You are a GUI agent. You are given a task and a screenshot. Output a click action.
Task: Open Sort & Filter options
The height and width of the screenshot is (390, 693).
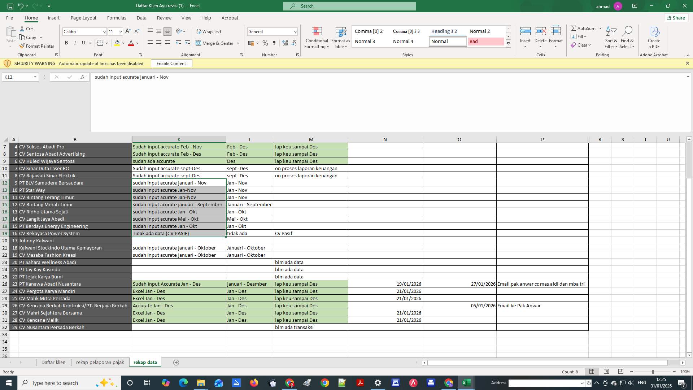pos(611,38)
